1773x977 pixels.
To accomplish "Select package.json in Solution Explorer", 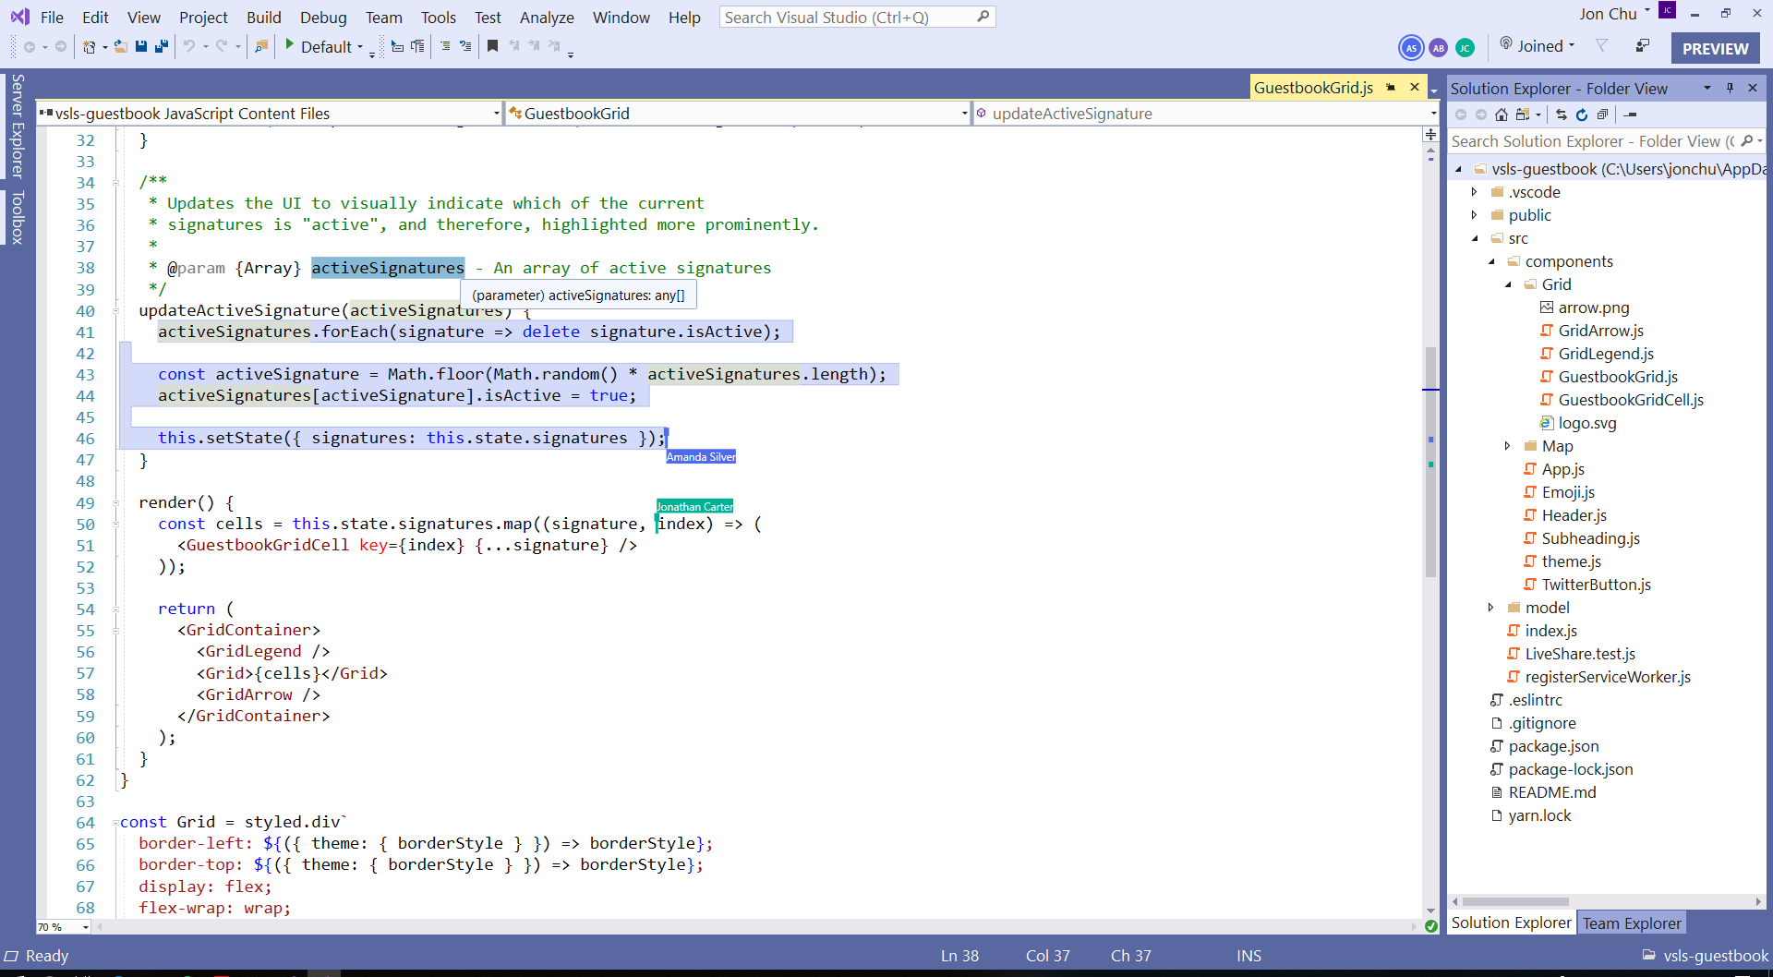I will (1553, 746).
